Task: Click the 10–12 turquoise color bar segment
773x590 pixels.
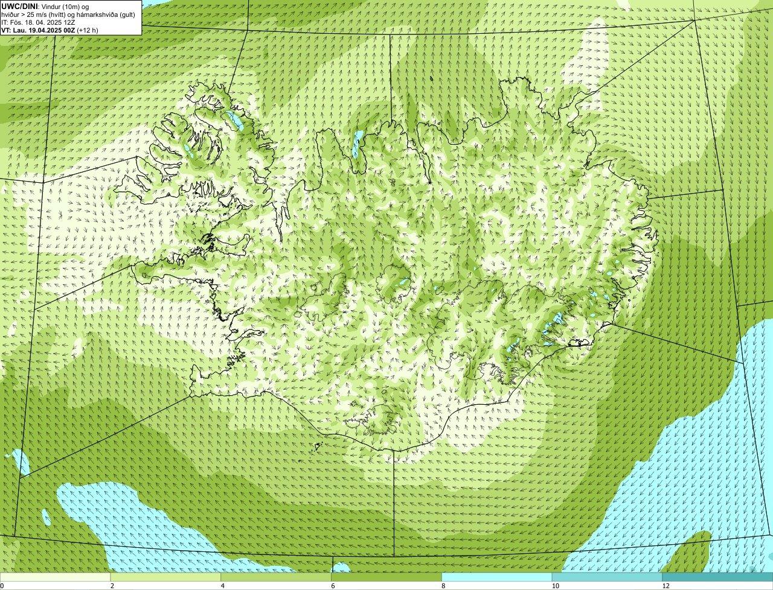Action: point(608,577)
